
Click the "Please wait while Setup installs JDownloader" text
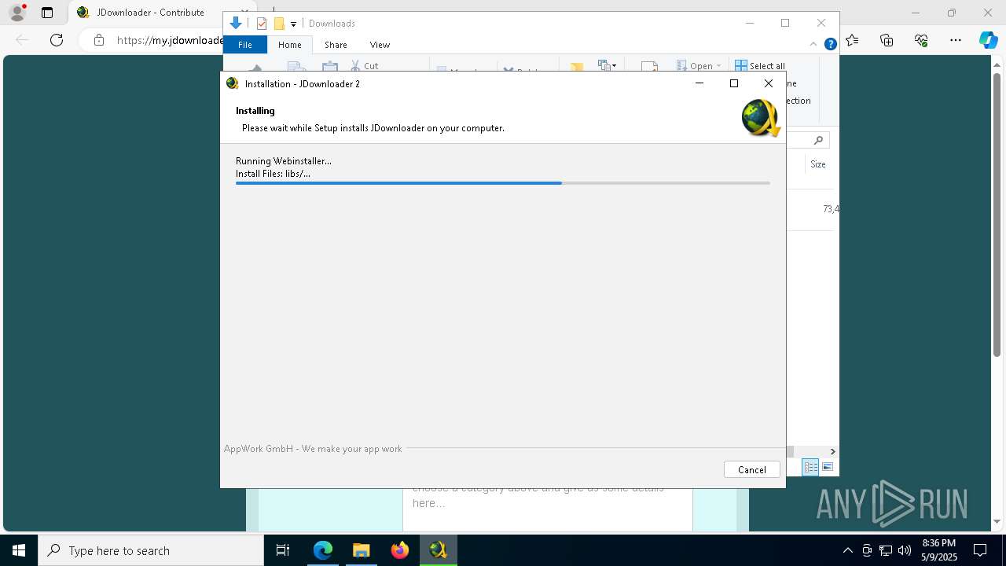pos(373,128)
